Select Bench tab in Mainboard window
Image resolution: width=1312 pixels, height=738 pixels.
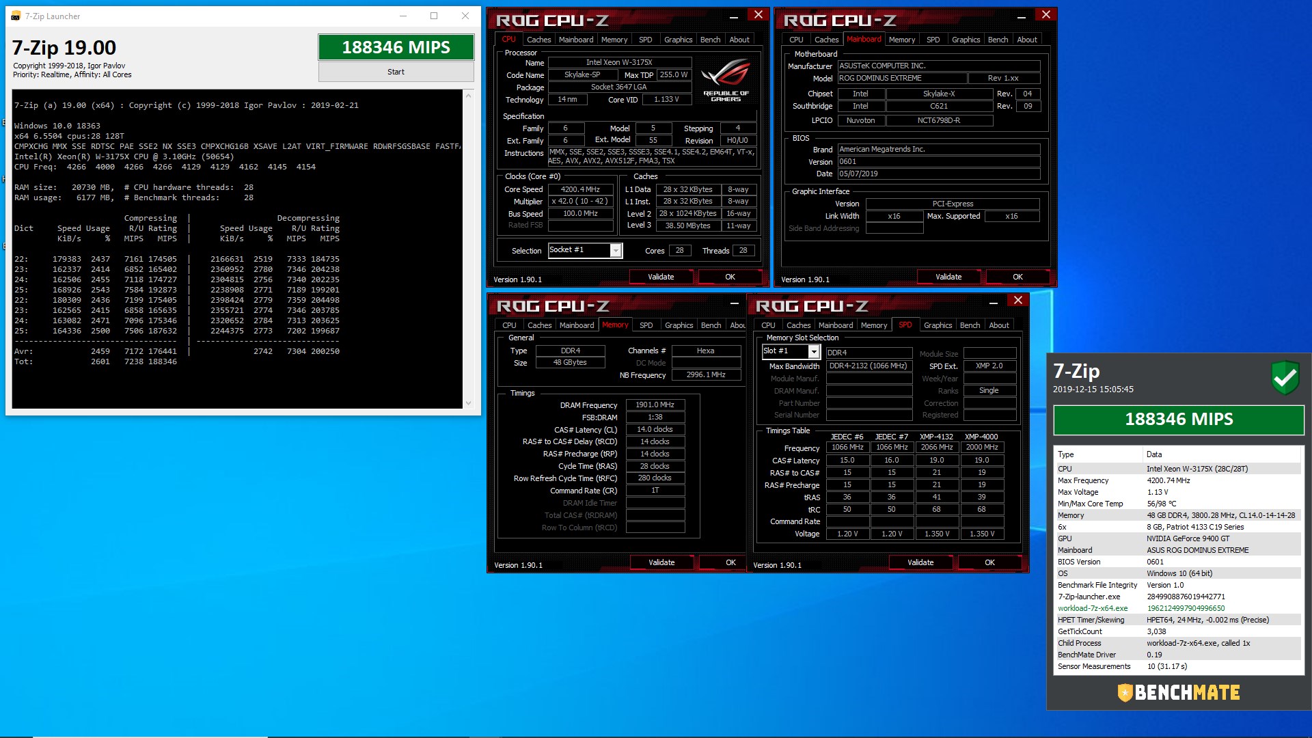coord(998,40)
